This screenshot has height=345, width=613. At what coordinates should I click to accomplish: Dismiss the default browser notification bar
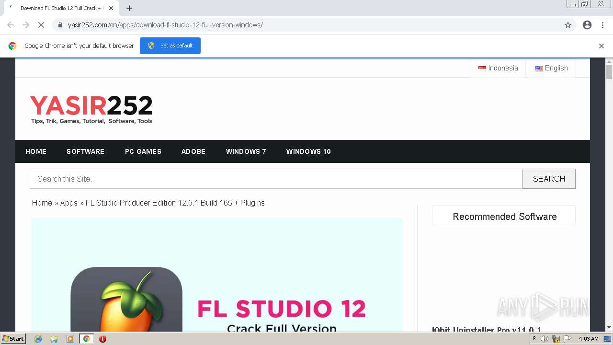click(x=602, y=46)
